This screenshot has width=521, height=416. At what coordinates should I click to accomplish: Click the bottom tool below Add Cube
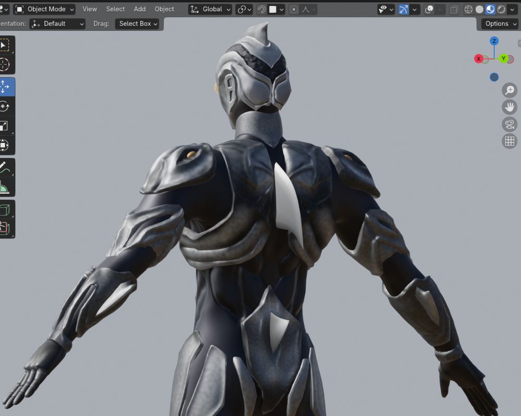click(5, 229)
